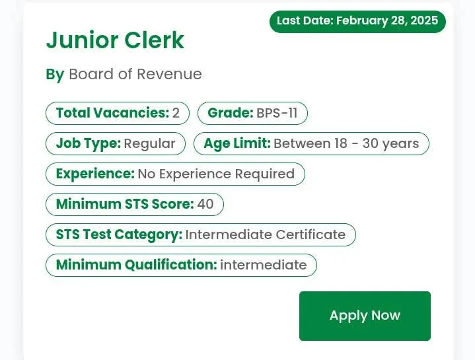This screenshot has height=360, width=475.
Task: Select the "Intermediate Certificate" value text
Action: [x=265, y=234]
